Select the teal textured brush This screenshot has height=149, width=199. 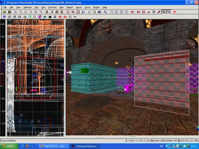coord(94,78)
